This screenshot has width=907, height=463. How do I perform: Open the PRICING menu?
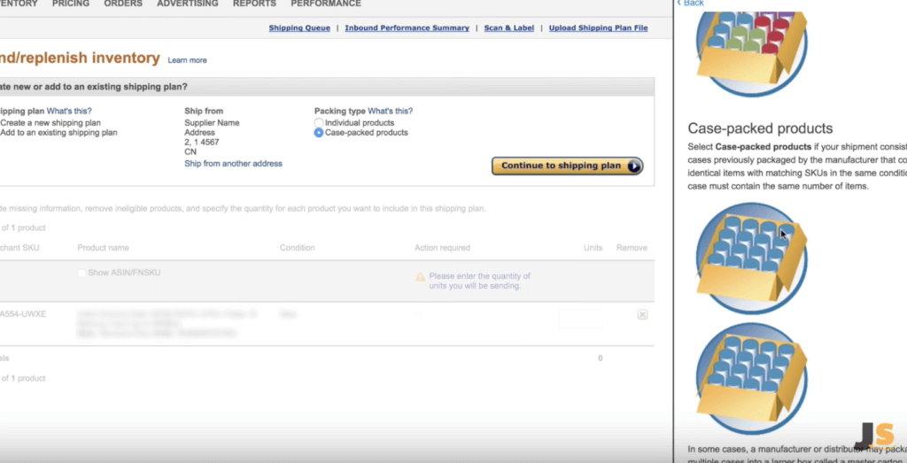[x=71, y=4]
